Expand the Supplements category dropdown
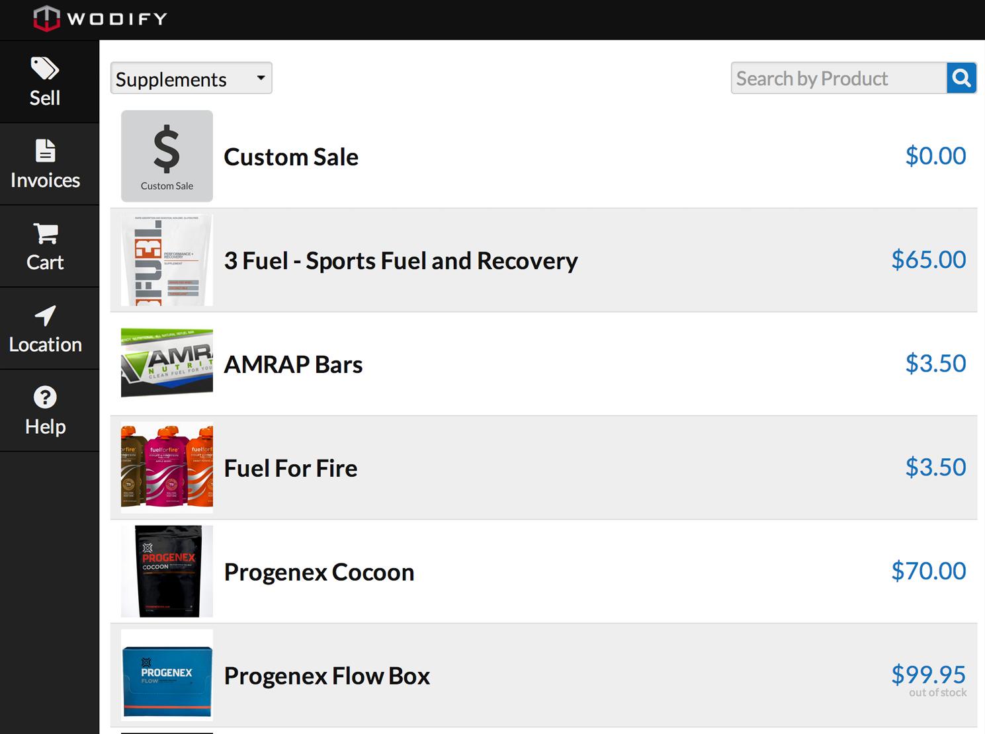The image size is (985, 734). [191, 79]
